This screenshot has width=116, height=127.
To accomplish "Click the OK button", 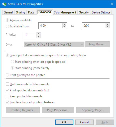I will (64, 122).
